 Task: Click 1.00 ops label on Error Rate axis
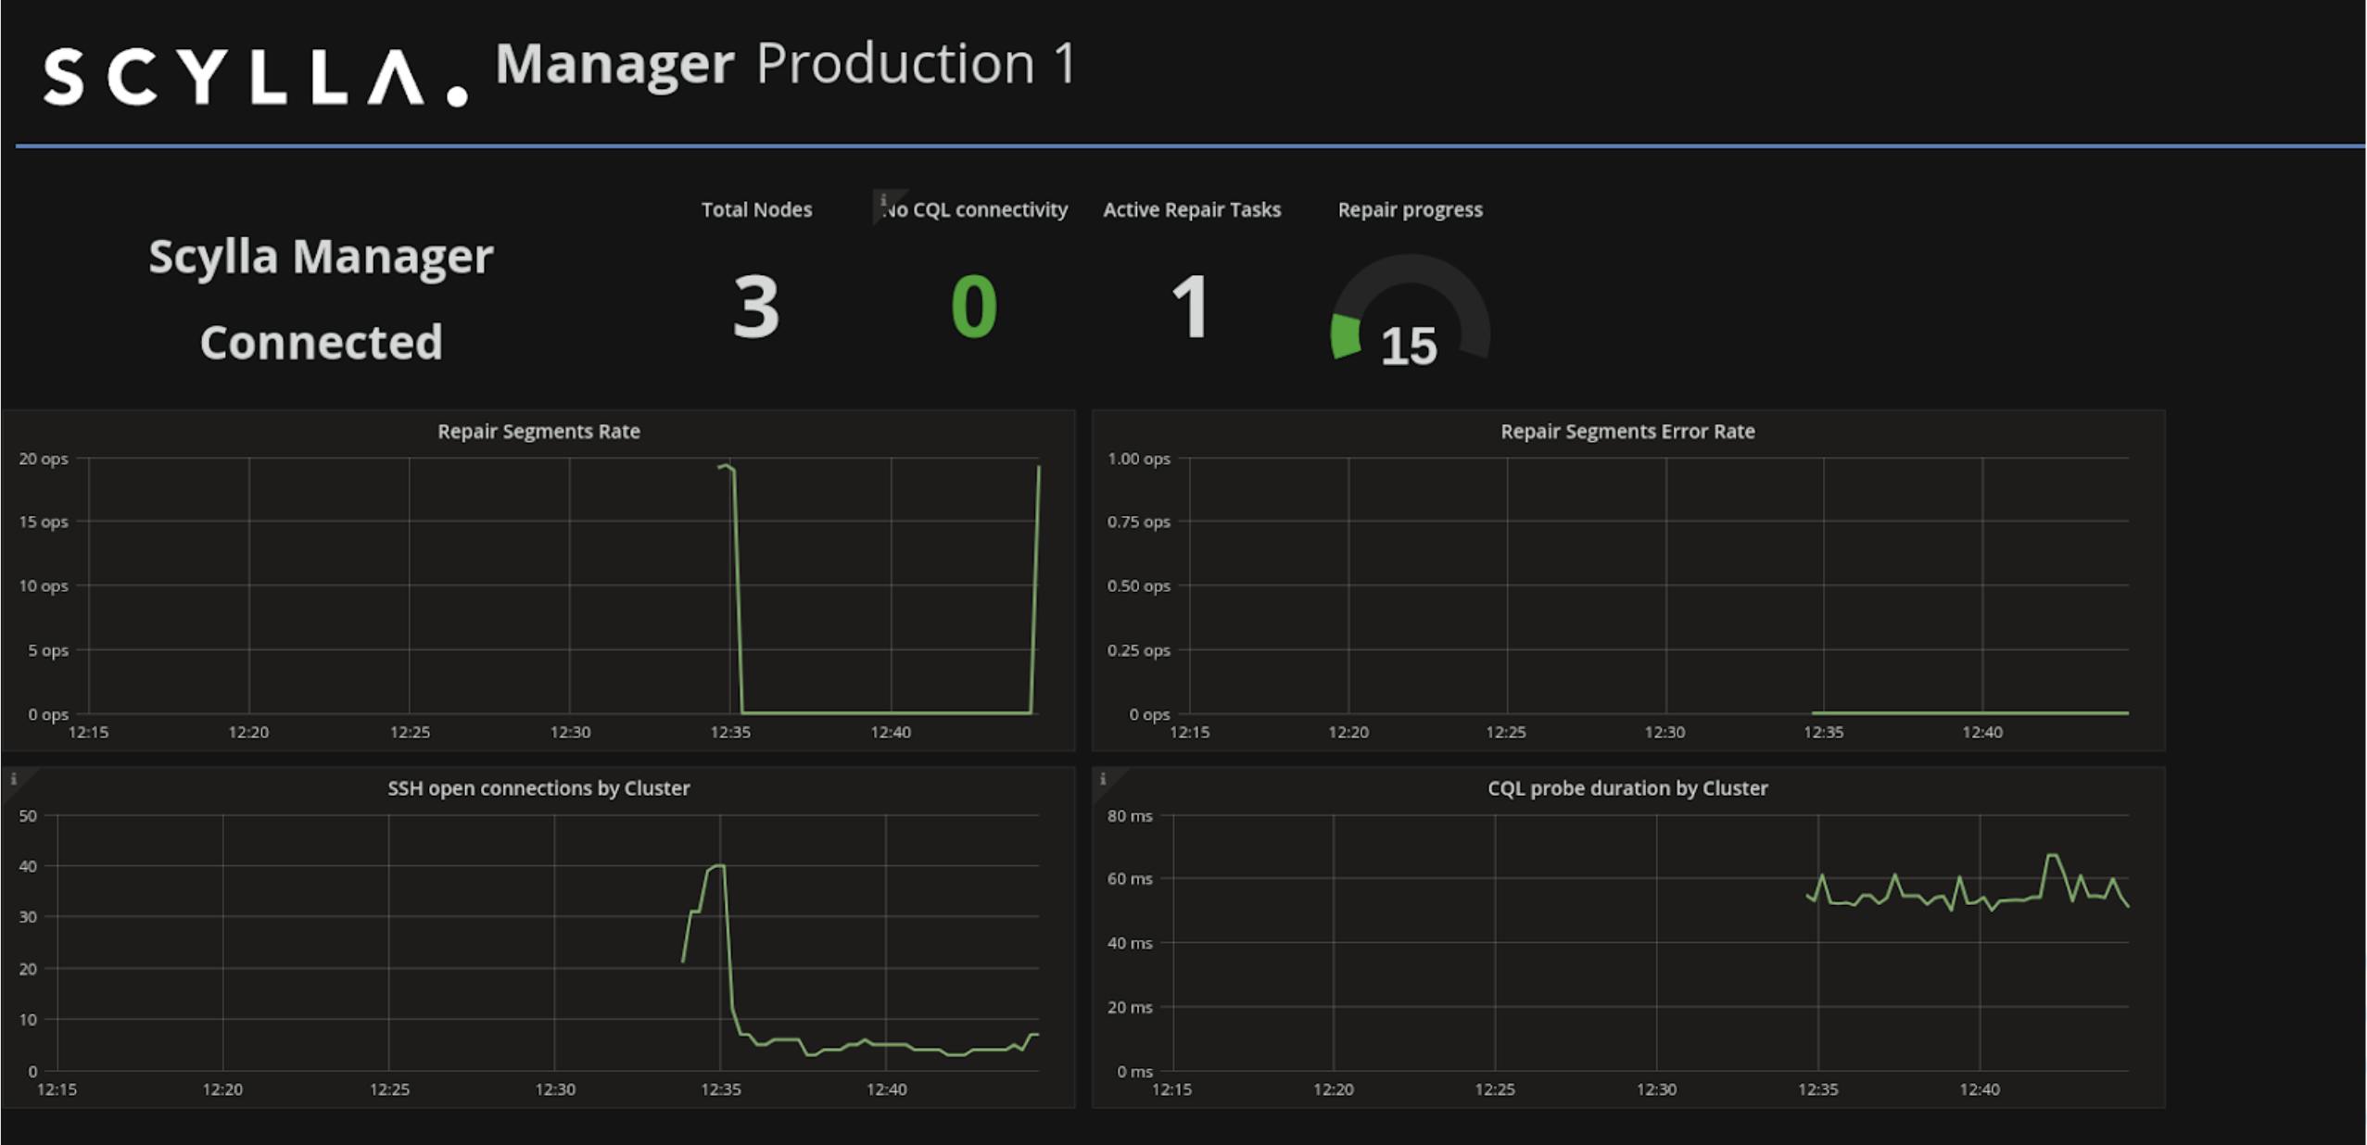[1139, 459]
